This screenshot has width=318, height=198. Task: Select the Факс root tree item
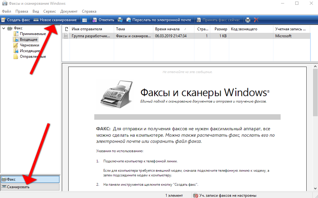pyautogui.click(x=18, y=28)
